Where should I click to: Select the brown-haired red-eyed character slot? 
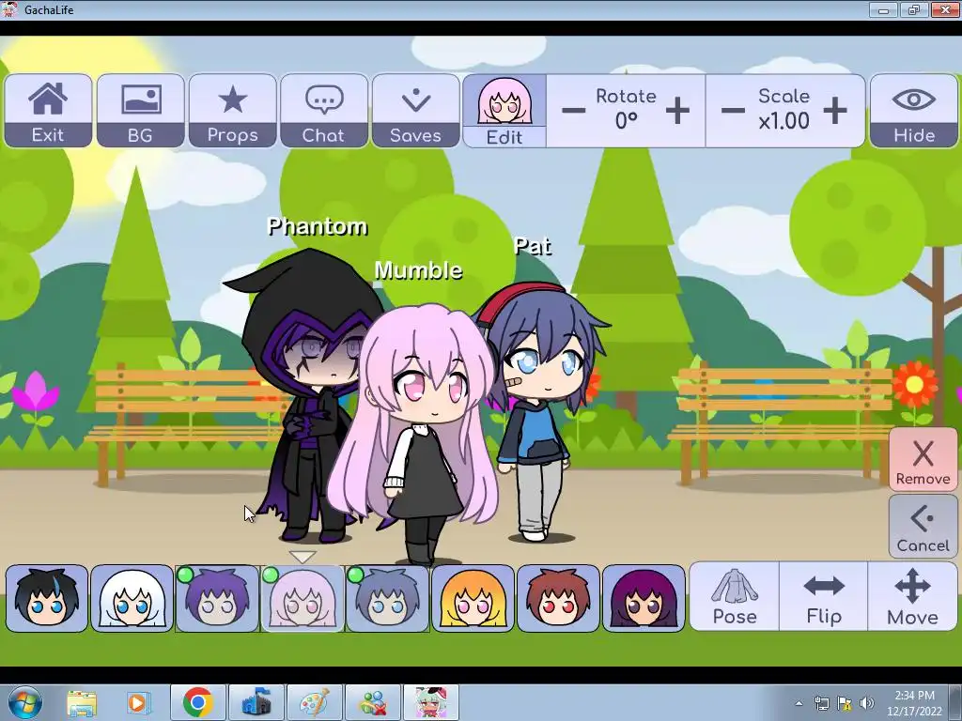[558, 598]
